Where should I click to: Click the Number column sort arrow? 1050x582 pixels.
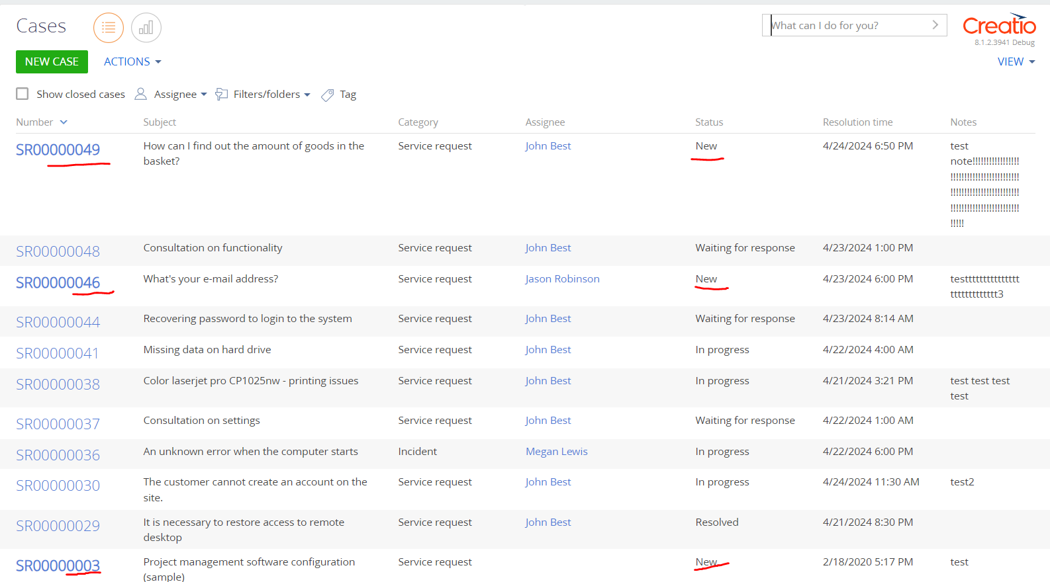[x=64, y=122]
